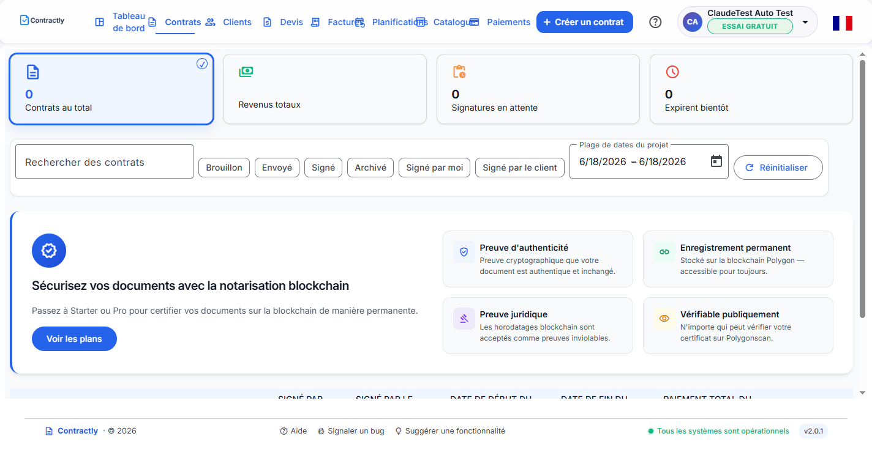
Task: Open the Tableau de bord tab
Action: tap(129, 22)
